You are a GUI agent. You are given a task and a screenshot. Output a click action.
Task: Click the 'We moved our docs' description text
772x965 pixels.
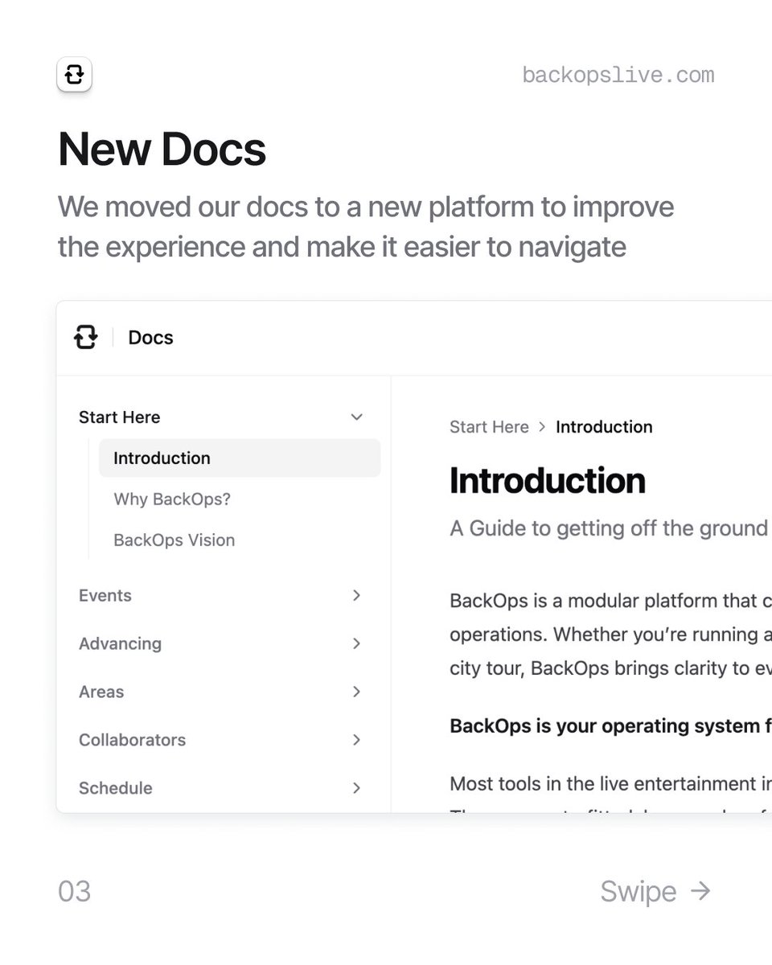366,227
